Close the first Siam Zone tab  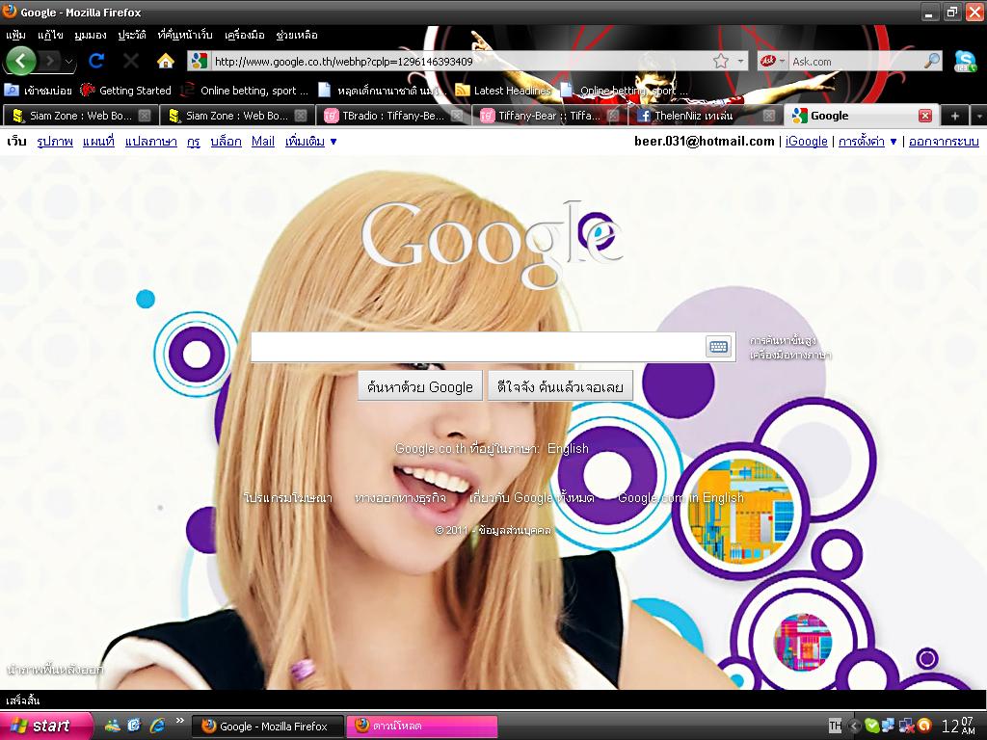(145, 116)
